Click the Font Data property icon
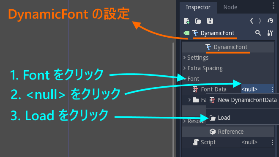279x157 pixels. coord(195,89)
